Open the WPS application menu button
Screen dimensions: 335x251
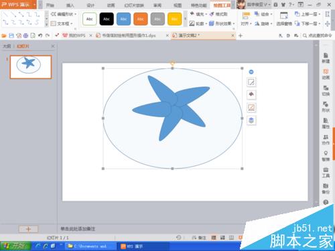coord(18,5)
